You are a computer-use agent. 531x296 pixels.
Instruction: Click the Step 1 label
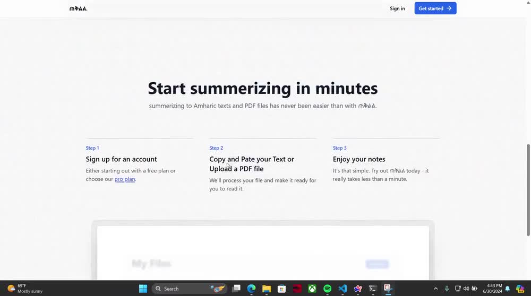coord(92,148)
